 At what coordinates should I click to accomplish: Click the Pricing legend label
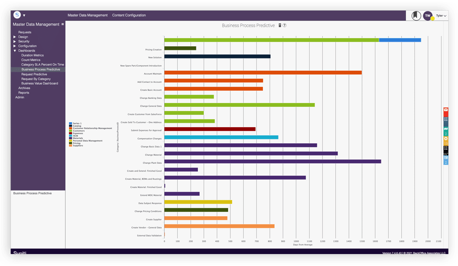click(76, 143)
